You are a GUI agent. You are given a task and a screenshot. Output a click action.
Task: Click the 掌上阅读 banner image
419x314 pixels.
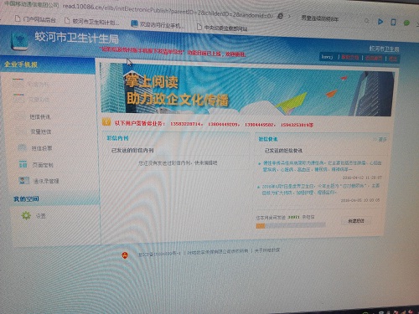[246, 90]
